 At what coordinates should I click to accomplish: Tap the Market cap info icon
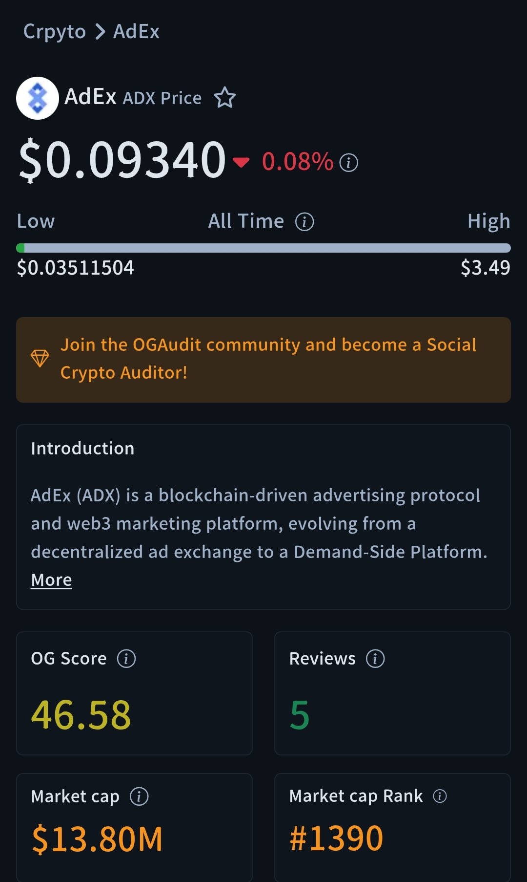tap(139, 796)
